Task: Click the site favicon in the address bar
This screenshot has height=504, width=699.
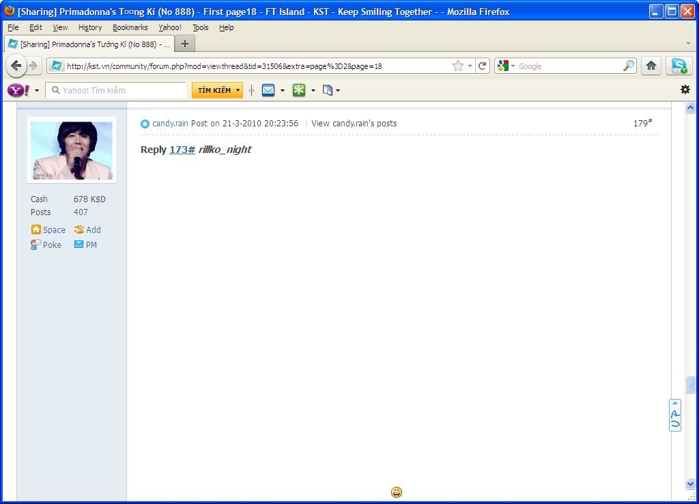Action: (57, 66)
